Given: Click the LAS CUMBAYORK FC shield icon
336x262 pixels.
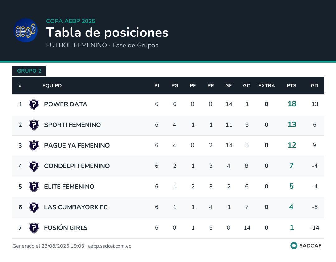Looking at the screenshot, I should tap(34, 207).
